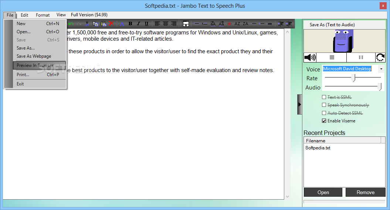Align text left
Image resolution: width=390 pixels, height=210 pixels.
tap(157, 24)
